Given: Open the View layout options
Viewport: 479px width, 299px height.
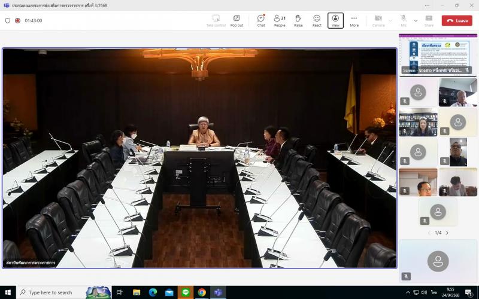Looking at the screenshot, I should 335,21.
